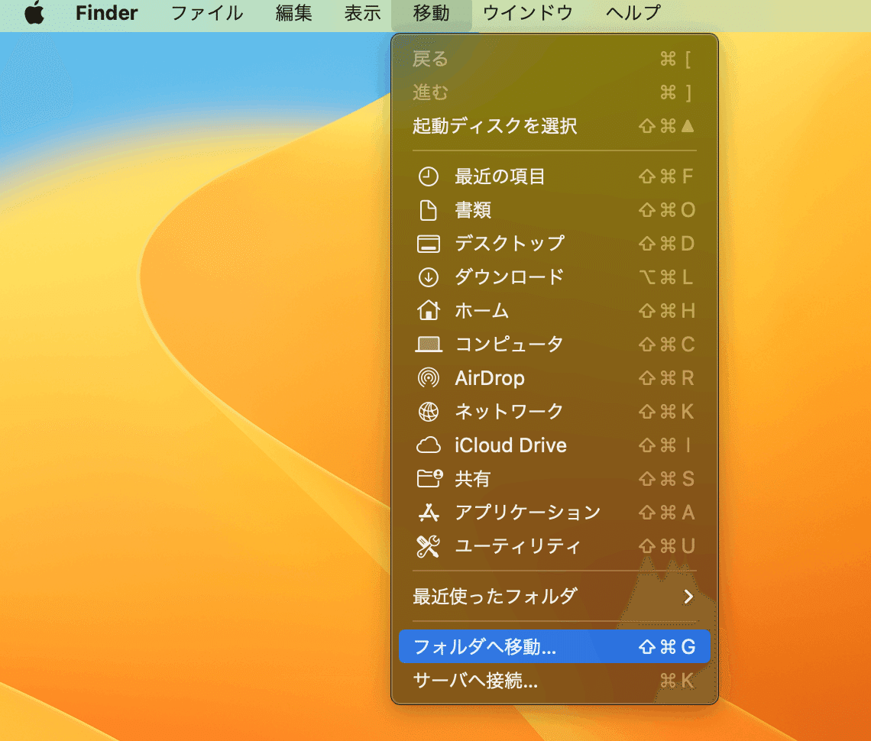The height and width of the screenshot is (741, 871).
Task: Click the ⌥⌘L shortcut text of ダウンロード
Action: [666, 277]
